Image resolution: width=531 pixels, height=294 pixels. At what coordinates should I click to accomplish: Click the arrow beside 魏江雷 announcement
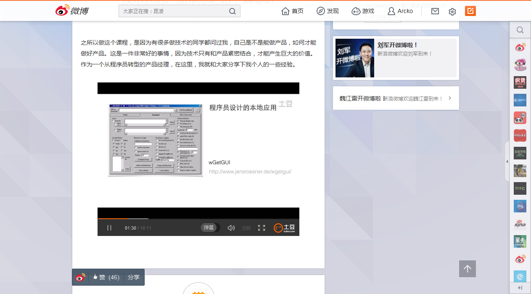[x=450, y=98]
